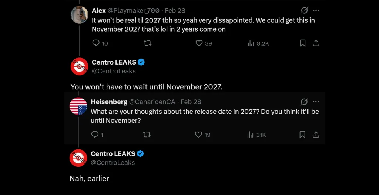Share Heisenberg's tweet
Image resolution: width=379 pixels, height=195 pixels.
point(316,135)
